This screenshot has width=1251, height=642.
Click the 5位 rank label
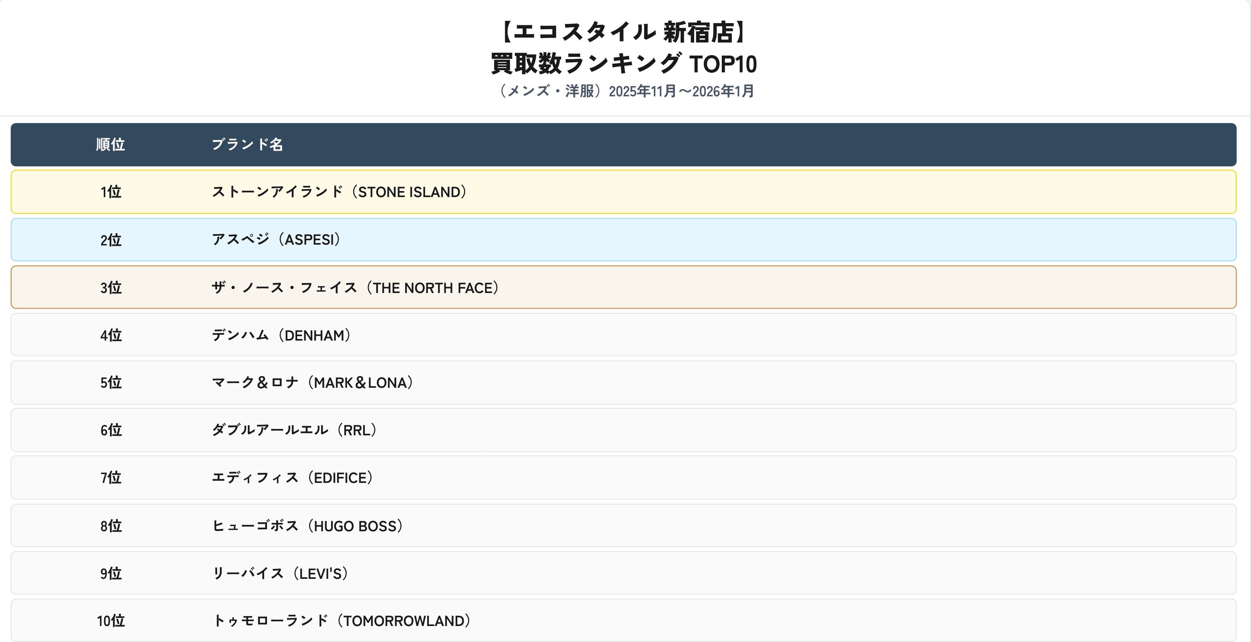111,383
